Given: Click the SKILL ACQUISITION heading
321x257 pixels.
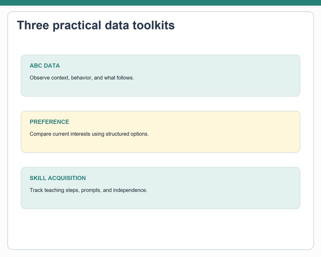Looking at the screenshot, I should [x=58, y=178].
